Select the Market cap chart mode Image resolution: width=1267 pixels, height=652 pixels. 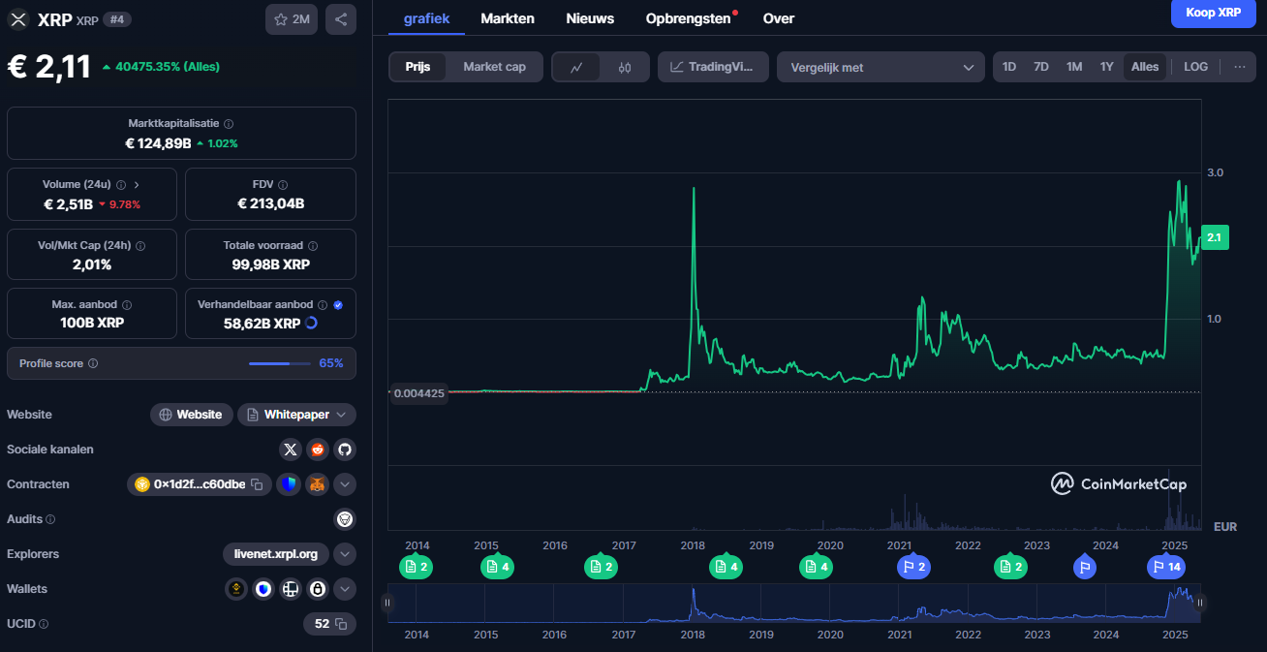[494, 67]
